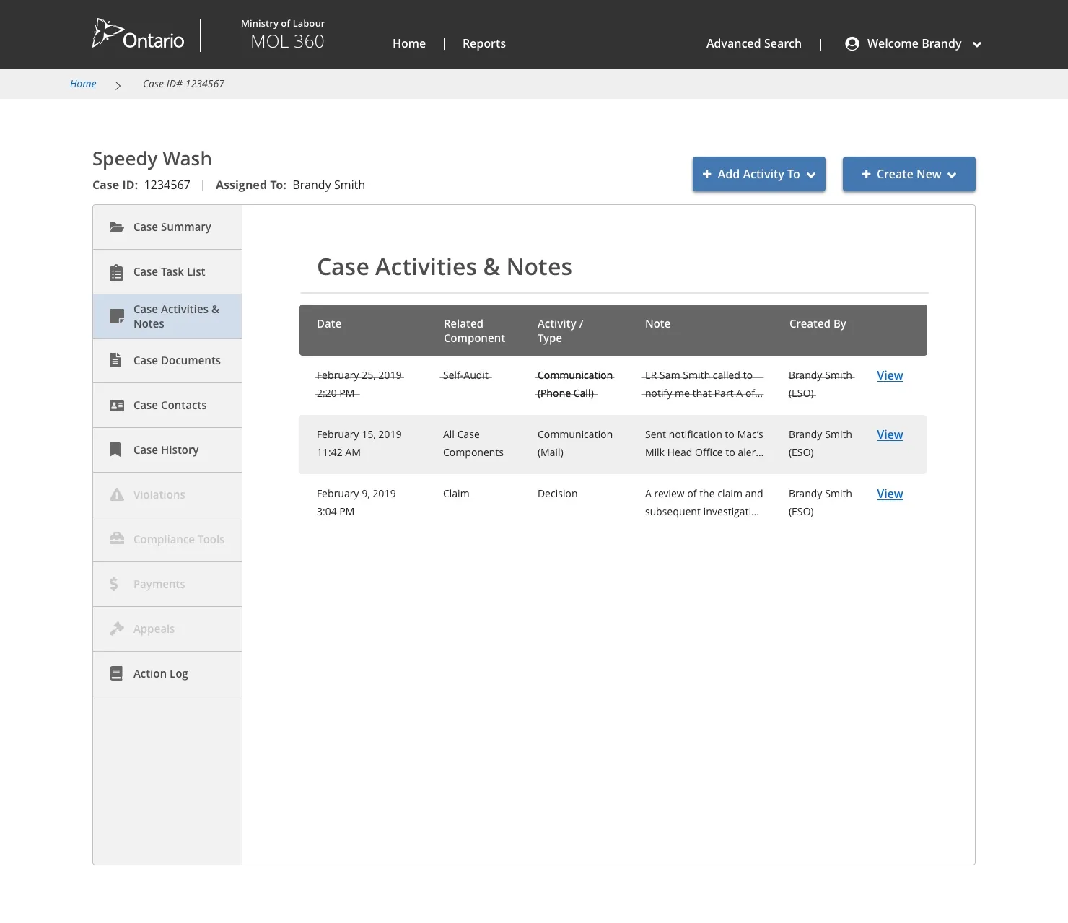Click the Activity / Type column header
Viewport: 1068px width, 923px height.
click(x=560, y=331)
